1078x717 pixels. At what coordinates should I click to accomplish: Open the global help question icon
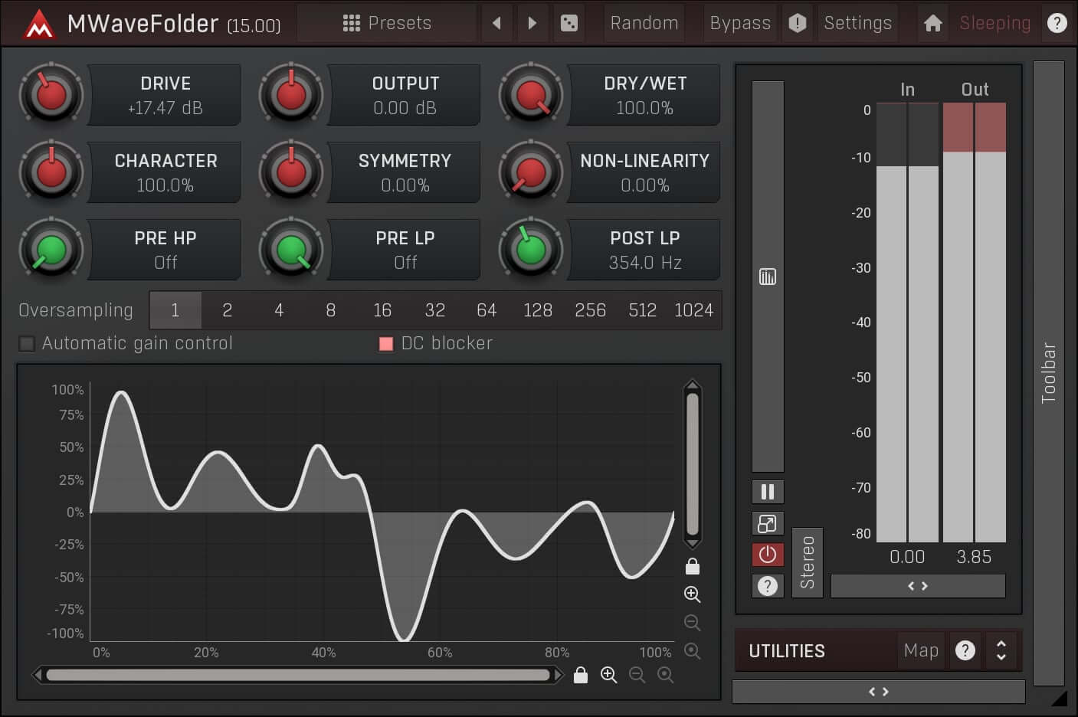point(1057,23)
